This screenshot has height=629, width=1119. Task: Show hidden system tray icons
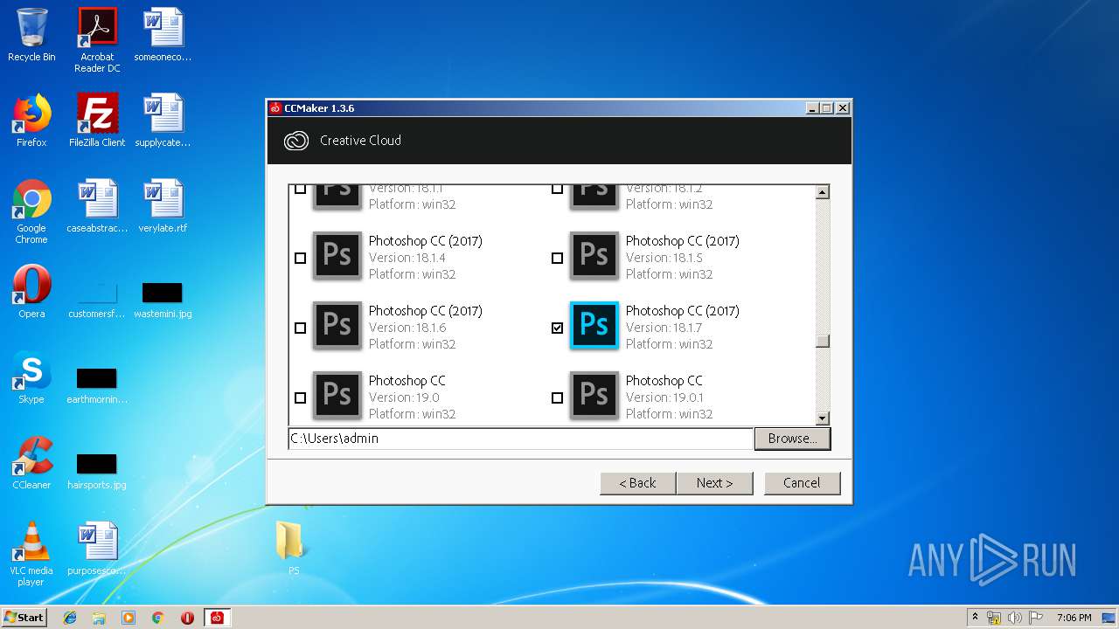(975, 618)
